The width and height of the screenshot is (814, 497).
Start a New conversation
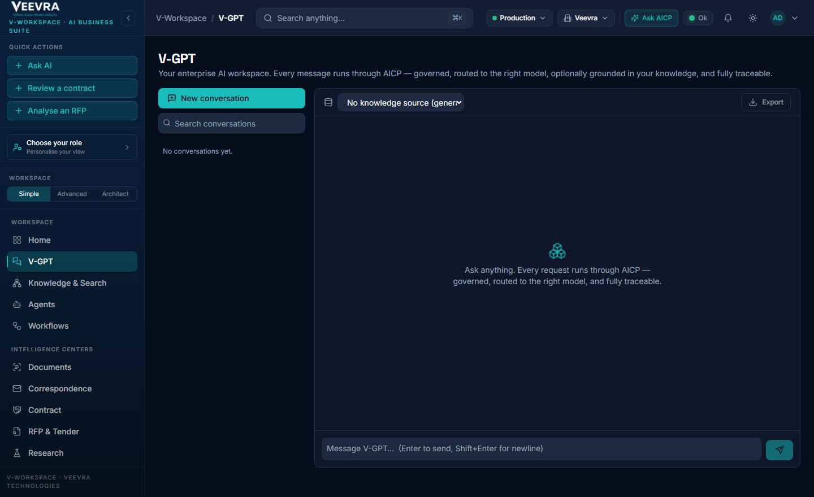tap(232, 98)
